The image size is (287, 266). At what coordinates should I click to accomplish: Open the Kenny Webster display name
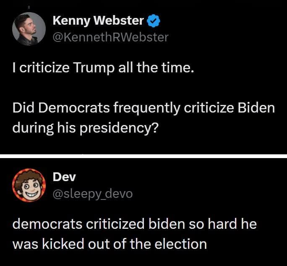pyautogui.click(x=99, y=20)
